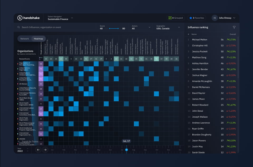Switch to the Heatmap view tab
Image resolution: width=253 pixels, height=167 pixels.
(x=38, y=39)
